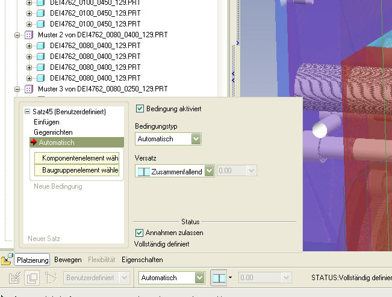Click the Komponentenelement wählen collector
This screenshot has height=297, width=392.
[76, 158]
